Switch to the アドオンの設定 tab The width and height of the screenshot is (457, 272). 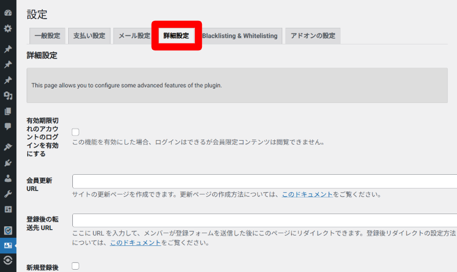click(313, 36)
